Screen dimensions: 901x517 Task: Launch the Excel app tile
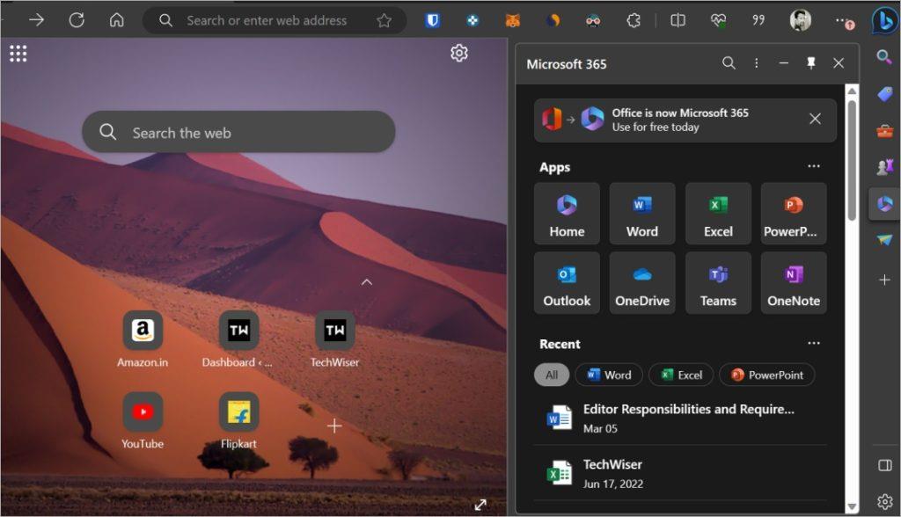(x=718, y=214)
